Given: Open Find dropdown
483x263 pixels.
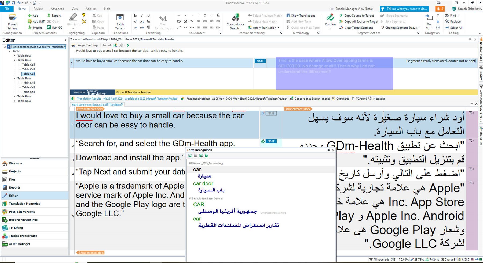Looking at the screenshot, I should pos(452,16).
